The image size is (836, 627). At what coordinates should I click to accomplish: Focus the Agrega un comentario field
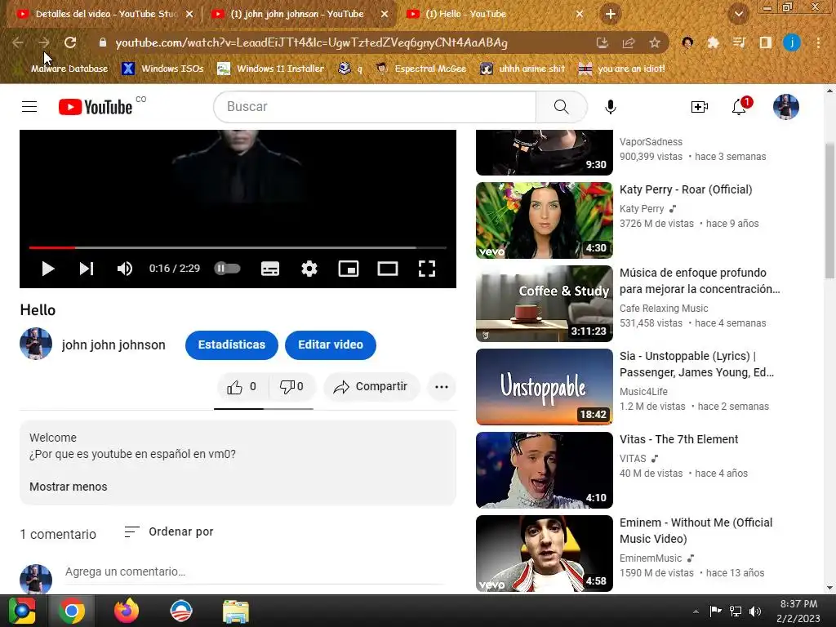[x=255, y=572]
